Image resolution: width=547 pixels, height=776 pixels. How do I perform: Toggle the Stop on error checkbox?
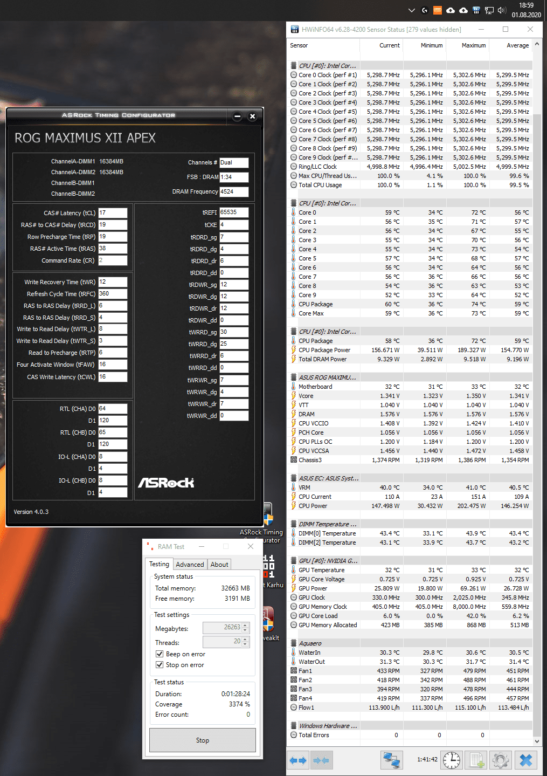(x=160, y=665)
